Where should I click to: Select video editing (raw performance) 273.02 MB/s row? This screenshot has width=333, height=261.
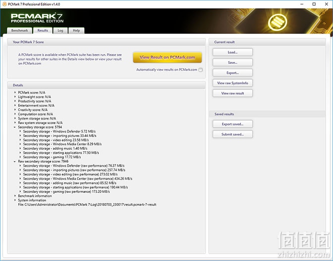pyautogui.click(x=70, y=174)
